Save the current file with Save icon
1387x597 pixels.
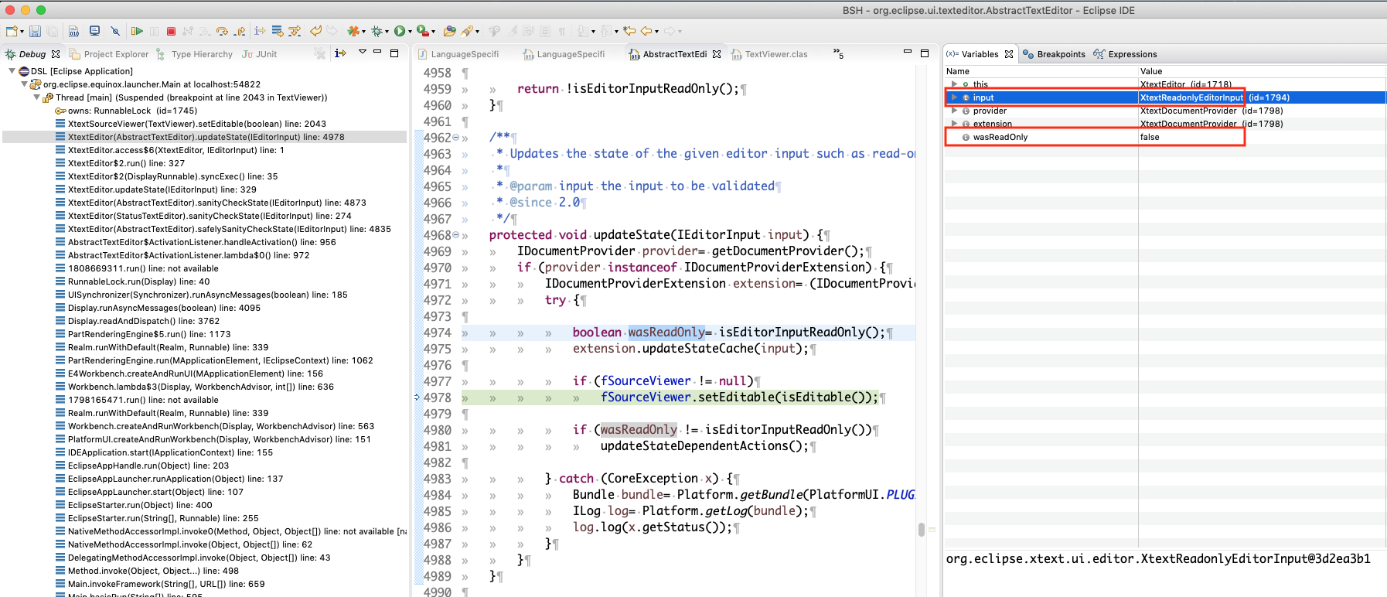click(x=36, y=31)
